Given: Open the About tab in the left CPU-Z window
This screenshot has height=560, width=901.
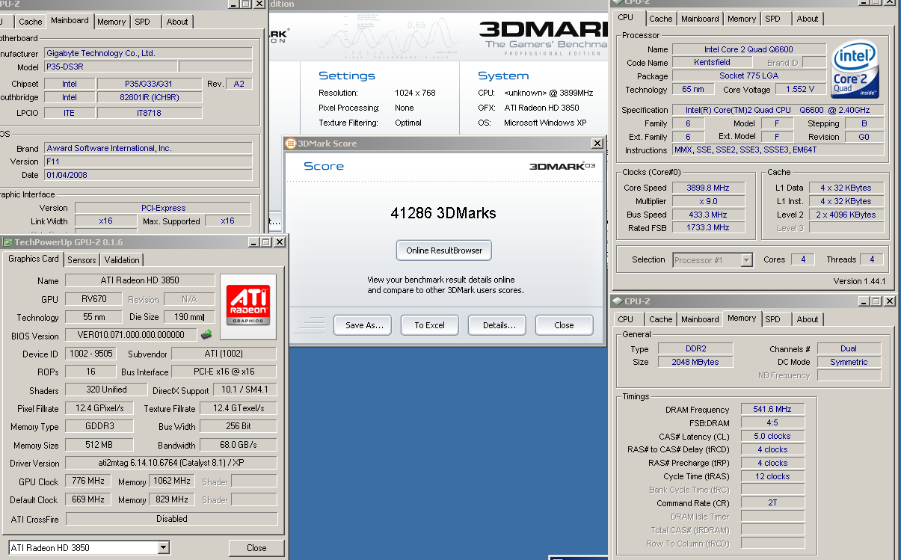Looking at the screenshot, I should coord(177,22).
